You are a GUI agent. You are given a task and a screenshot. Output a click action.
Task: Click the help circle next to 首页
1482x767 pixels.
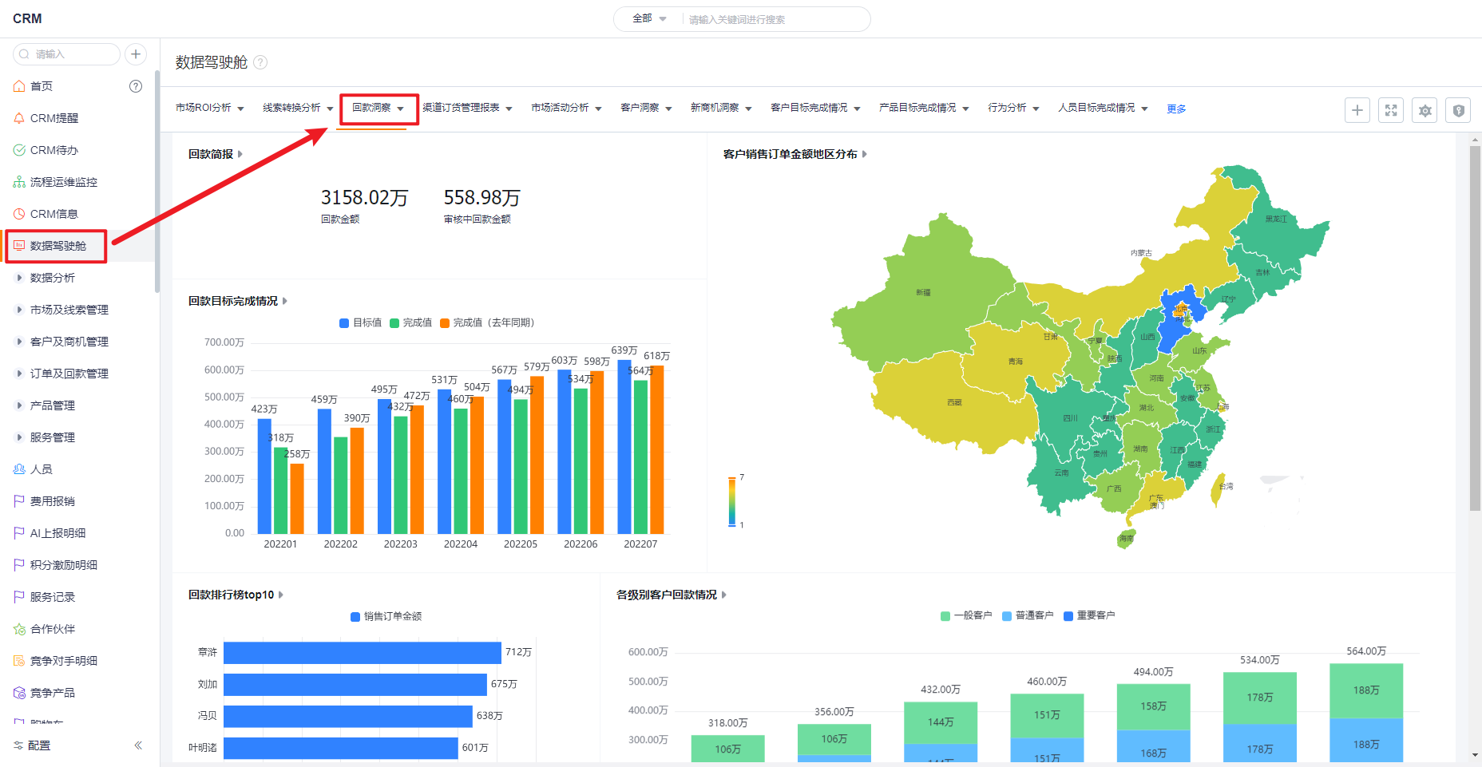pyautogui.click(x=136, y=86)
